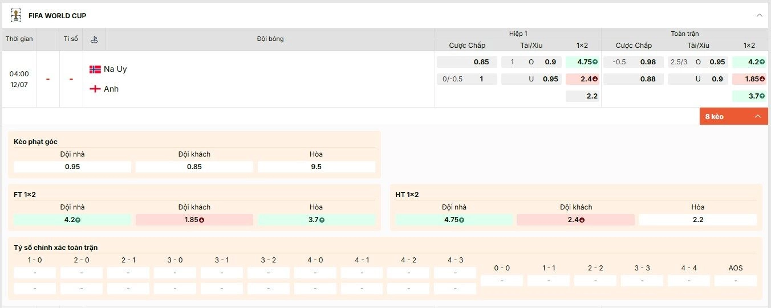Click the Norway flag beside Na Uy
Screen dimensions: 771x308
coord(95,69)
